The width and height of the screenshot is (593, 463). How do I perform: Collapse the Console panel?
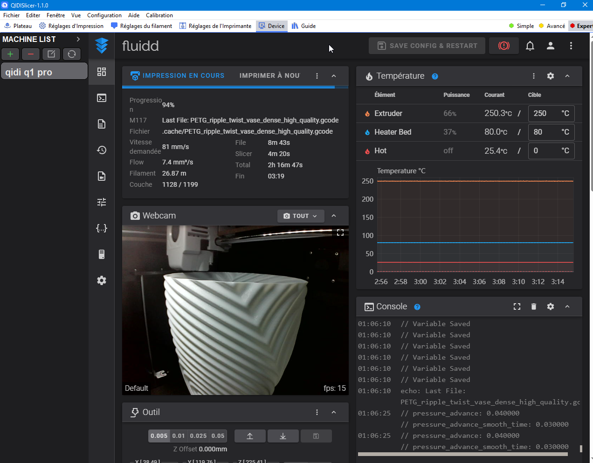pos(567,306)
